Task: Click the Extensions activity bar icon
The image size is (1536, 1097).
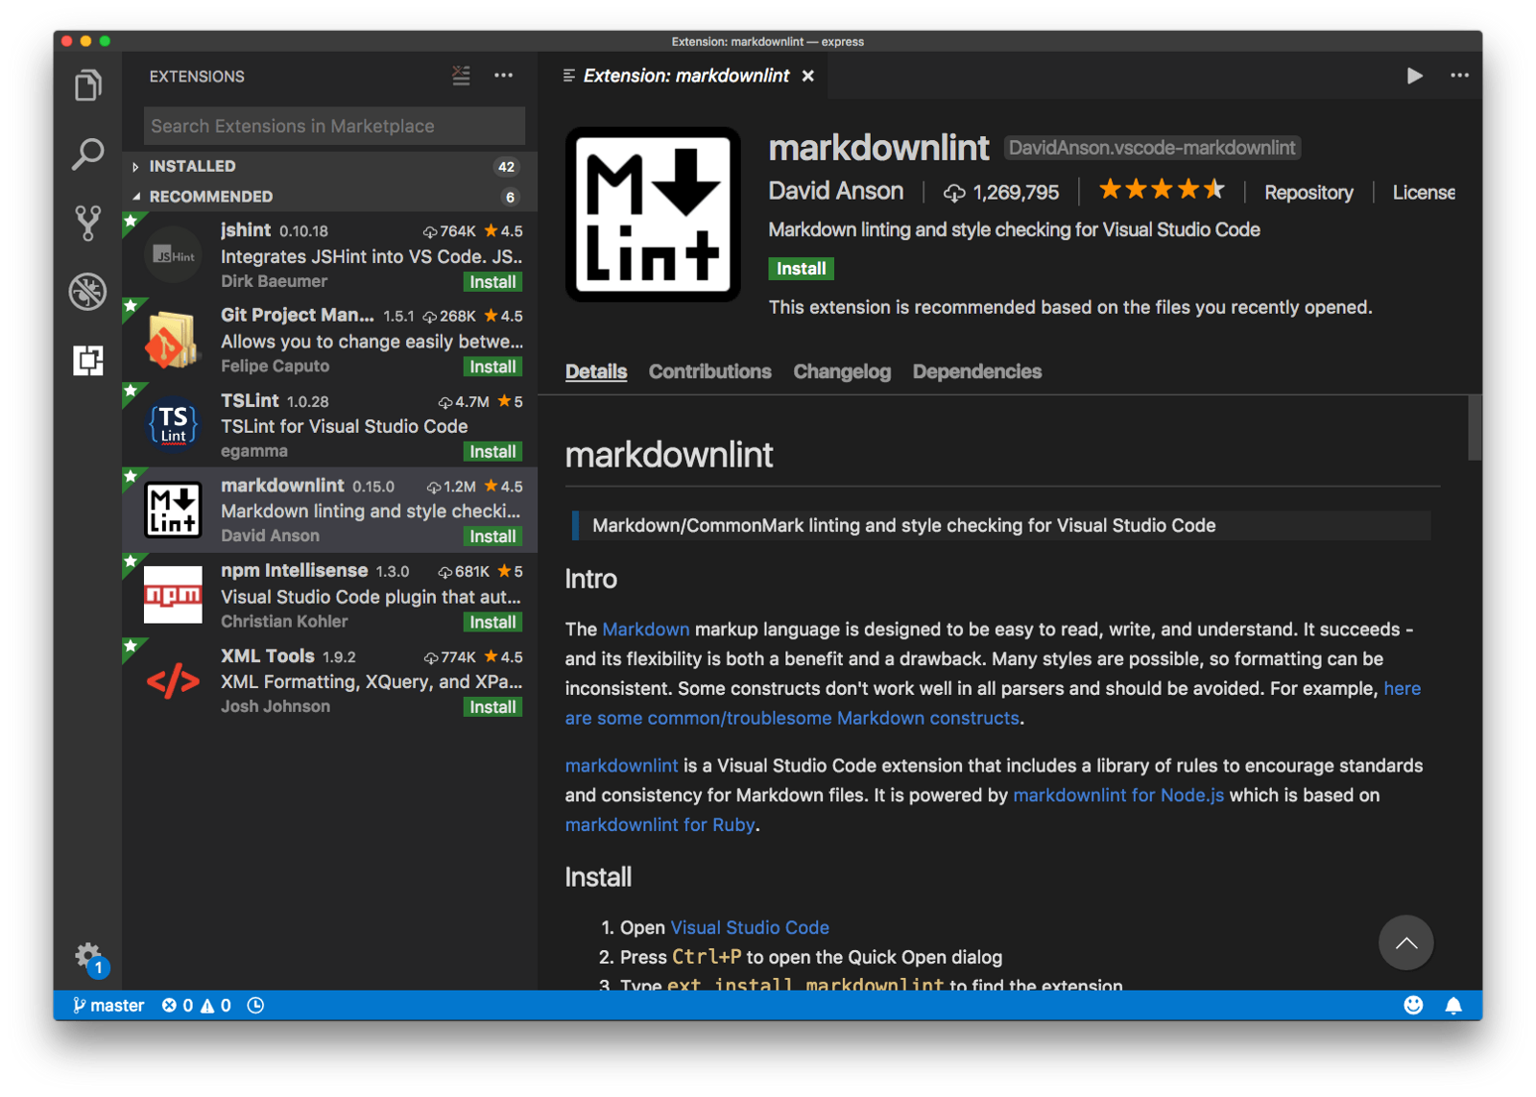Action: click(87, 361)
